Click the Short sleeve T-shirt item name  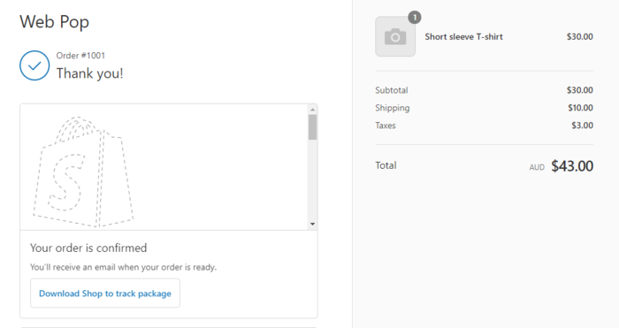click(464, 37)
